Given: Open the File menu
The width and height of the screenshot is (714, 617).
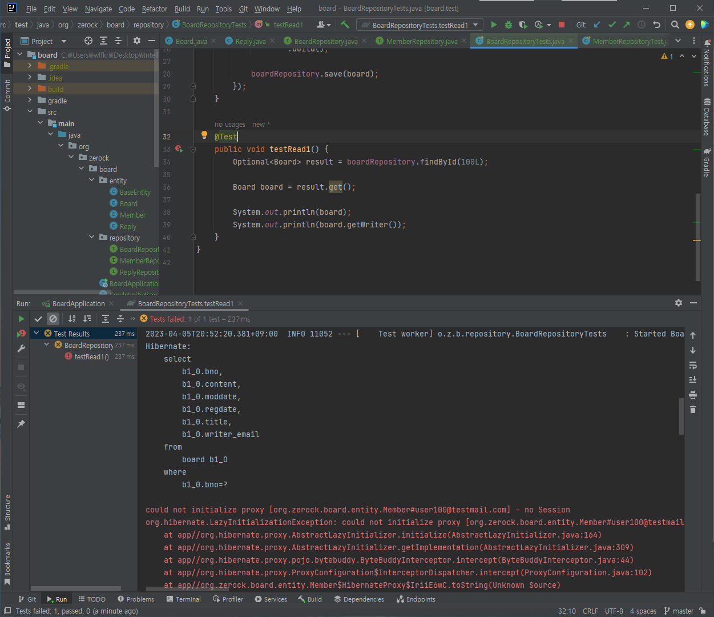Looking at the screenshot, I should (x=31, y=9).
